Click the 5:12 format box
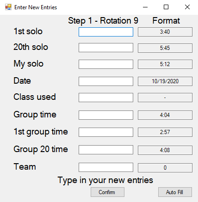 tap(165, 64)
